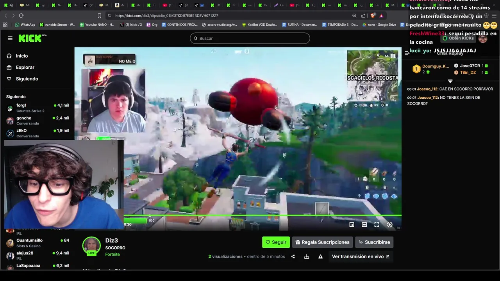Image resolution: width=500 pixels, height=281 pixels.
Task: Open LaSapaaaaa channel in sidebar
Action: point(37,266)
